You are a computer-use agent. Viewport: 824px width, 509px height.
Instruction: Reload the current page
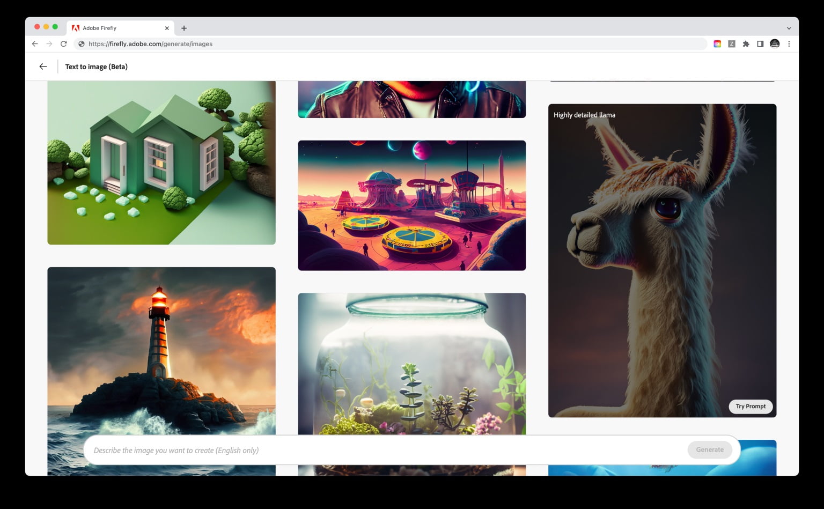point(64,43)
